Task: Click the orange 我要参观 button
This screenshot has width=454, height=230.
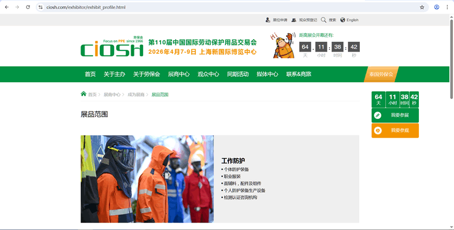Action: point(395,130)
